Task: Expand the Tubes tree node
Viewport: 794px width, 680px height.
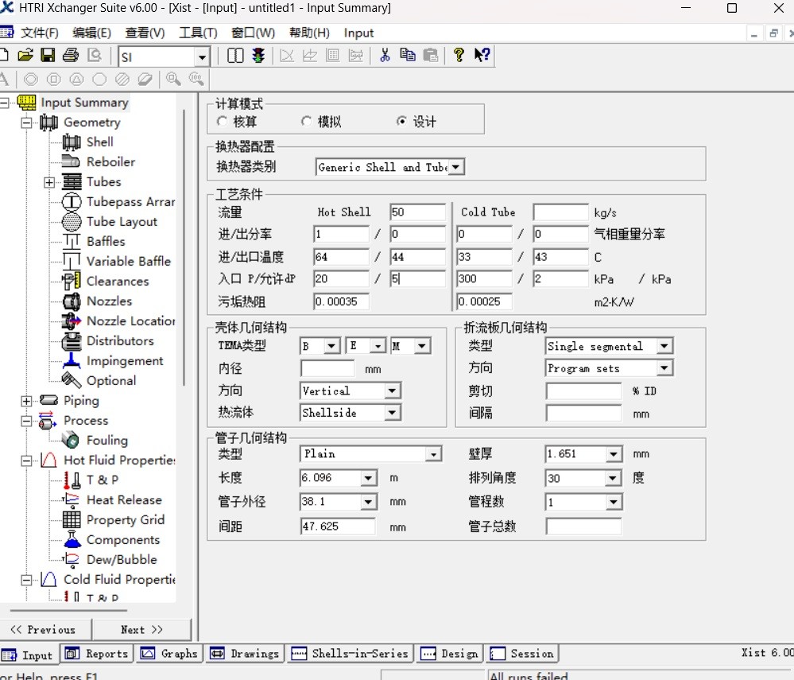Action: pos(49,182)
